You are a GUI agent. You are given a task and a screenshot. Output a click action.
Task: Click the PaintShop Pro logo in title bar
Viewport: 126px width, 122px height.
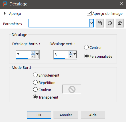tap(5, 4)
